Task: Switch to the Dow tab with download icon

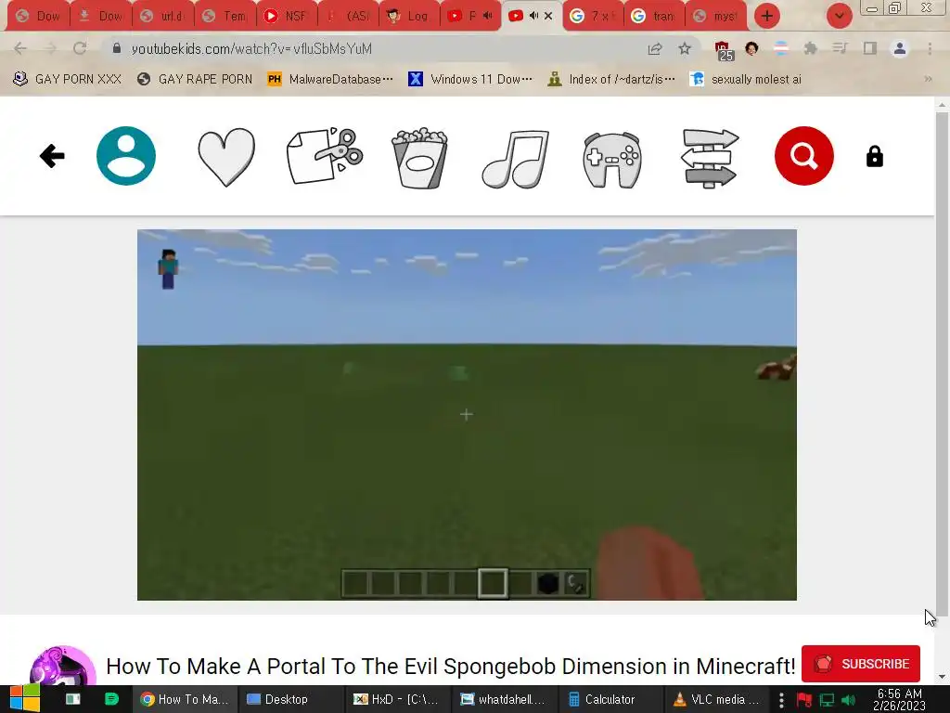Action: pyautogui.click(x=101, y=16)
